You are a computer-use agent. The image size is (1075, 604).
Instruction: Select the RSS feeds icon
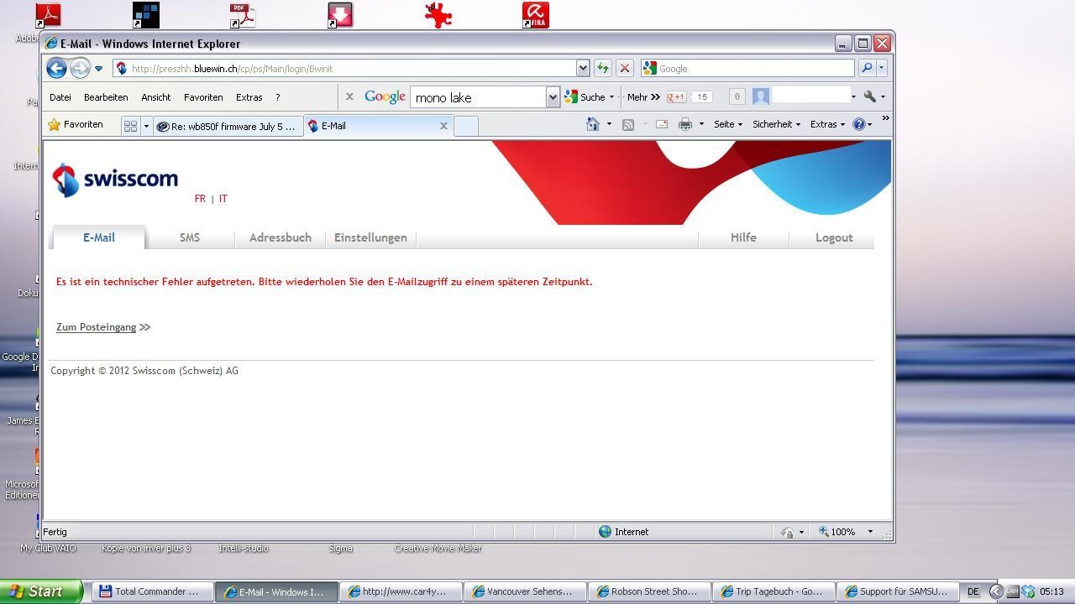(x=628, y=123)
